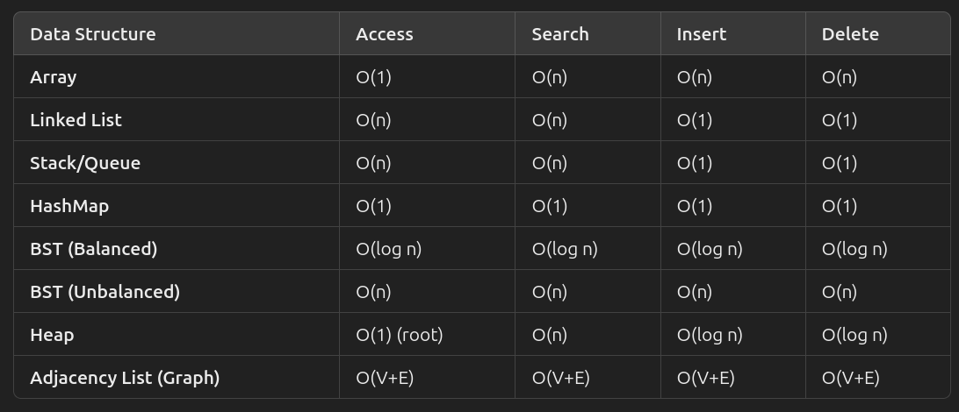Select Adjacency List's Delete complexity cell

[x=850, y=378]
